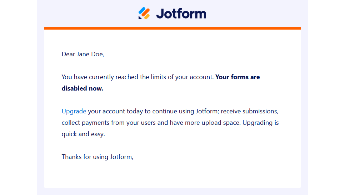Click the blank white space below the sign-off
Image resolution: width=345 pixels, height=195 pixels.
(172, 175)
